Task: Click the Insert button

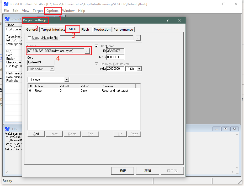Action: (54, 134)
